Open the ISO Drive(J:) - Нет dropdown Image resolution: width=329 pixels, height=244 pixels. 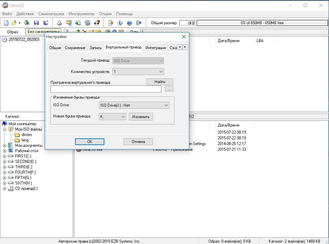[x=134, y=105]
